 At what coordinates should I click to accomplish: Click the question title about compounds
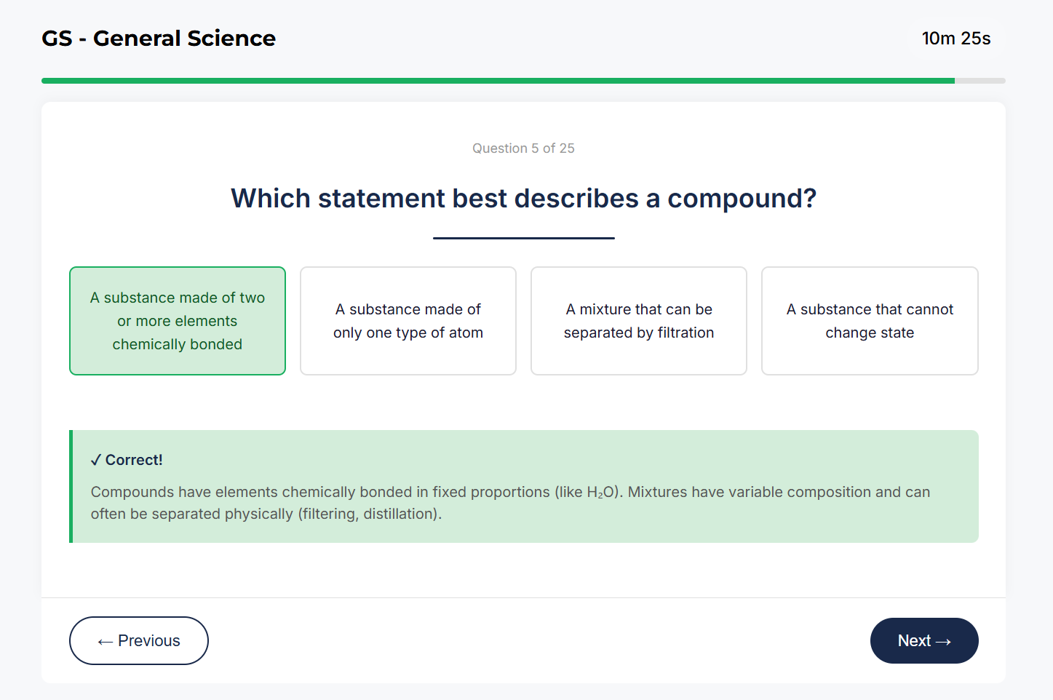coord(523,198)
